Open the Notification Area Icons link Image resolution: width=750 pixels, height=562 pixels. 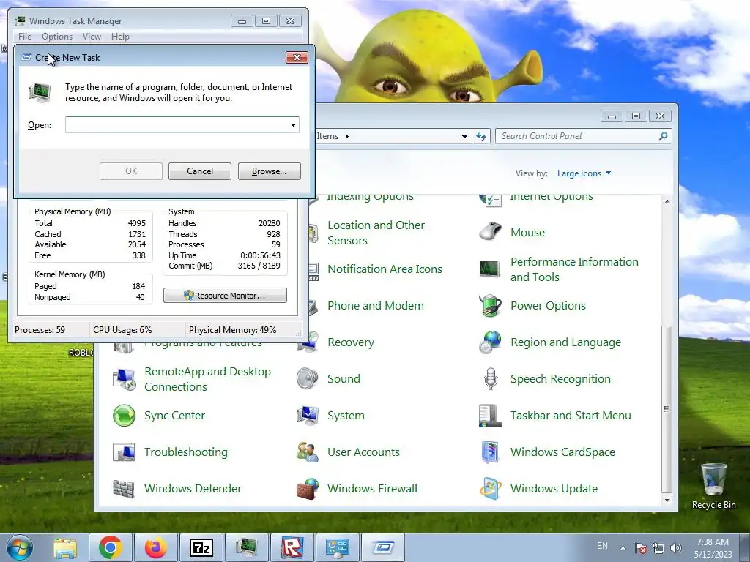tap(385, 269)
